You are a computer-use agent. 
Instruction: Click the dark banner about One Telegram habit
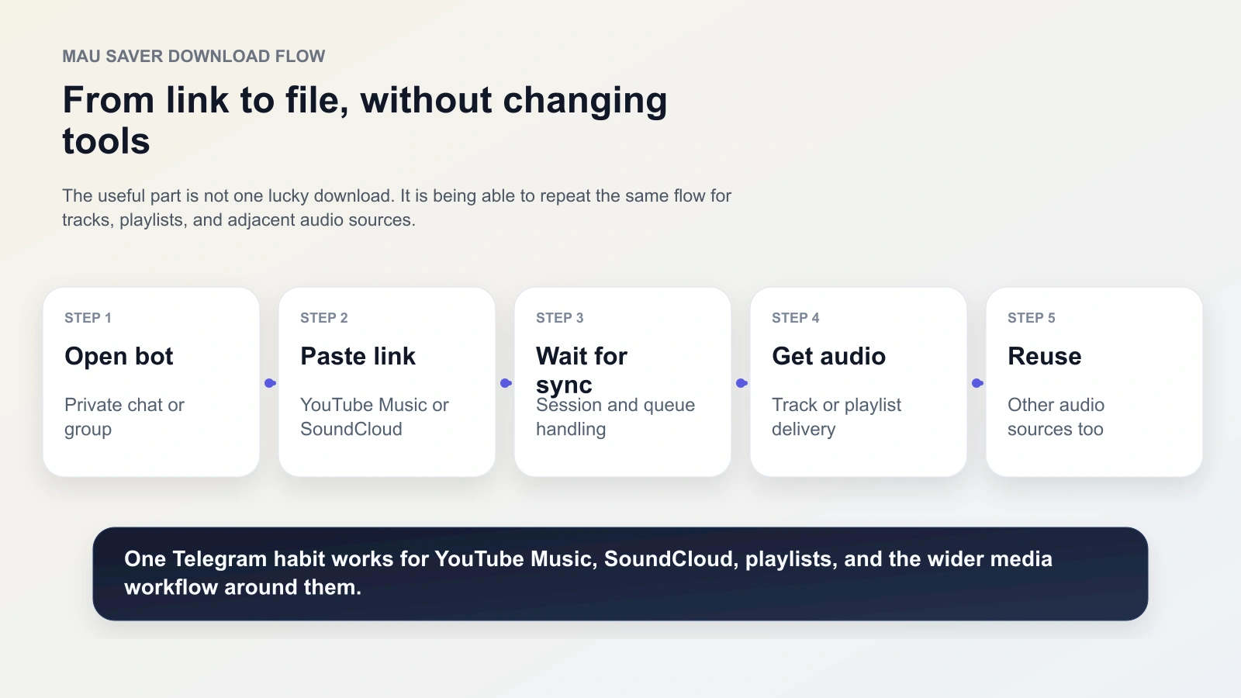pyautogui.click(x=620, y=573)
